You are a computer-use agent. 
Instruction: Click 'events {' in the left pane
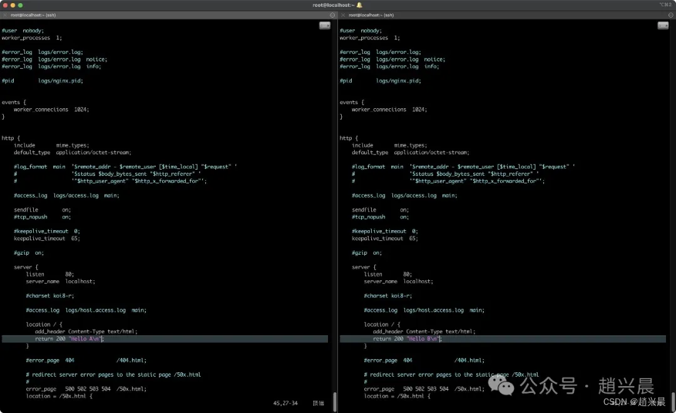[x=14, y=102]
